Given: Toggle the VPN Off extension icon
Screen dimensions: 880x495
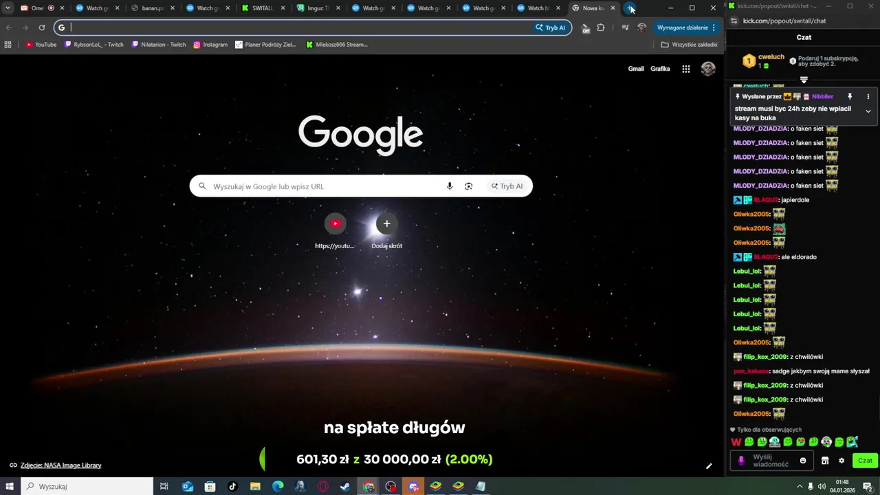Looking at the screenshot, I should tap(585, 28).
